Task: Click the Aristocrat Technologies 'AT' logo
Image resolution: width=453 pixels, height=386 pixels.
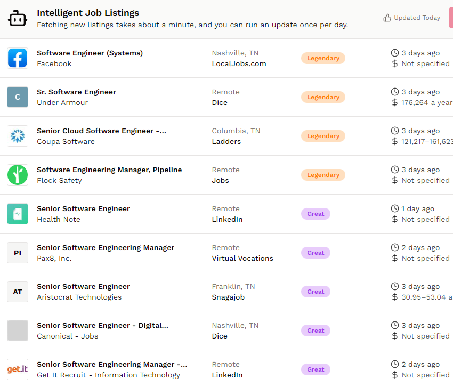Action: pos(18,292)
